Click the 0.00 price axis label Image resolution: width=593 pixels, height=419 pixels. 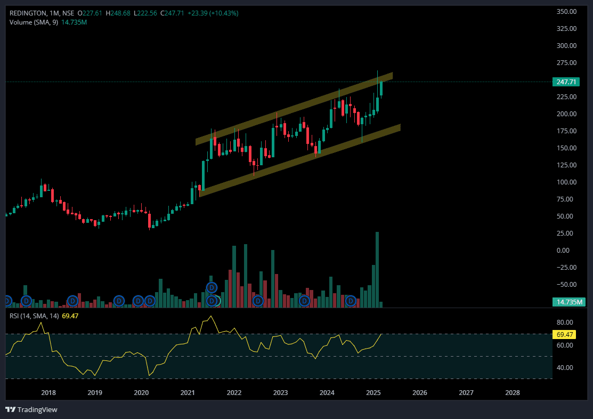[563, 250]
